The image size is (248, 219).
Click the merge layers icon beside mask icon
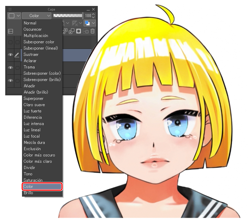pos(72,31)
